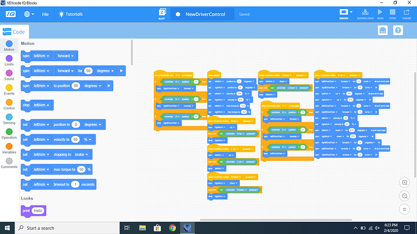The width and height of the screenshot is (417, 234).
Task: Open brake dropdown in stopping block
Action: point(81,154)
